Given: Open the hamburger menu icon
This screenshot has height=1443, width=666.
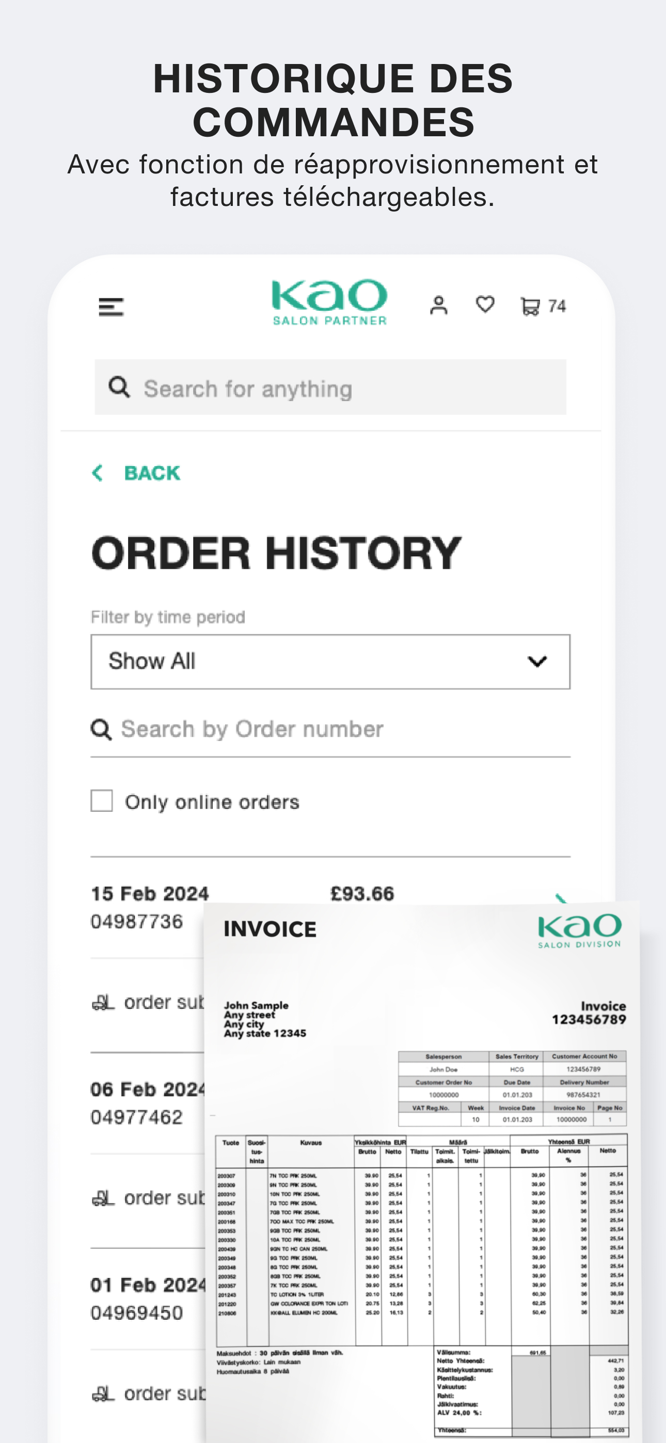Looking at the screenshot, I should (110, 307).
